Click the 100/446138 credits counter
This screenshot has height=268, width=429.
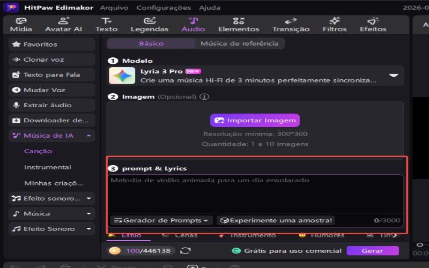click(149, 251)
